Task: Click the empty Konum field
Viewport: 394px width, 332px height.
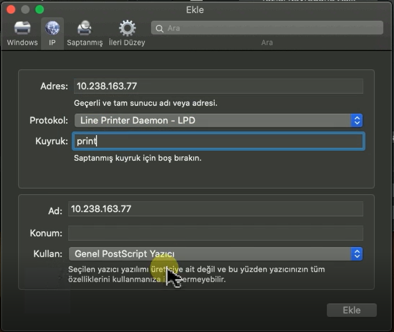Action: [215, 233]
